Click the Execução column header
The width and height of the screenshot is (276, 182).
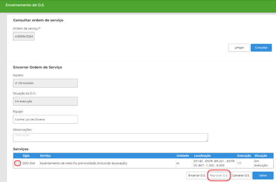coord(244,156)
